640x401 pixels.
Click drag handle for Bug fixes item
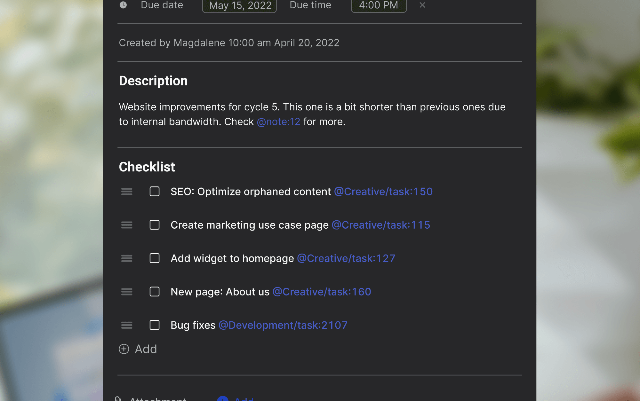pyautogui.click(x=127, y=325)
